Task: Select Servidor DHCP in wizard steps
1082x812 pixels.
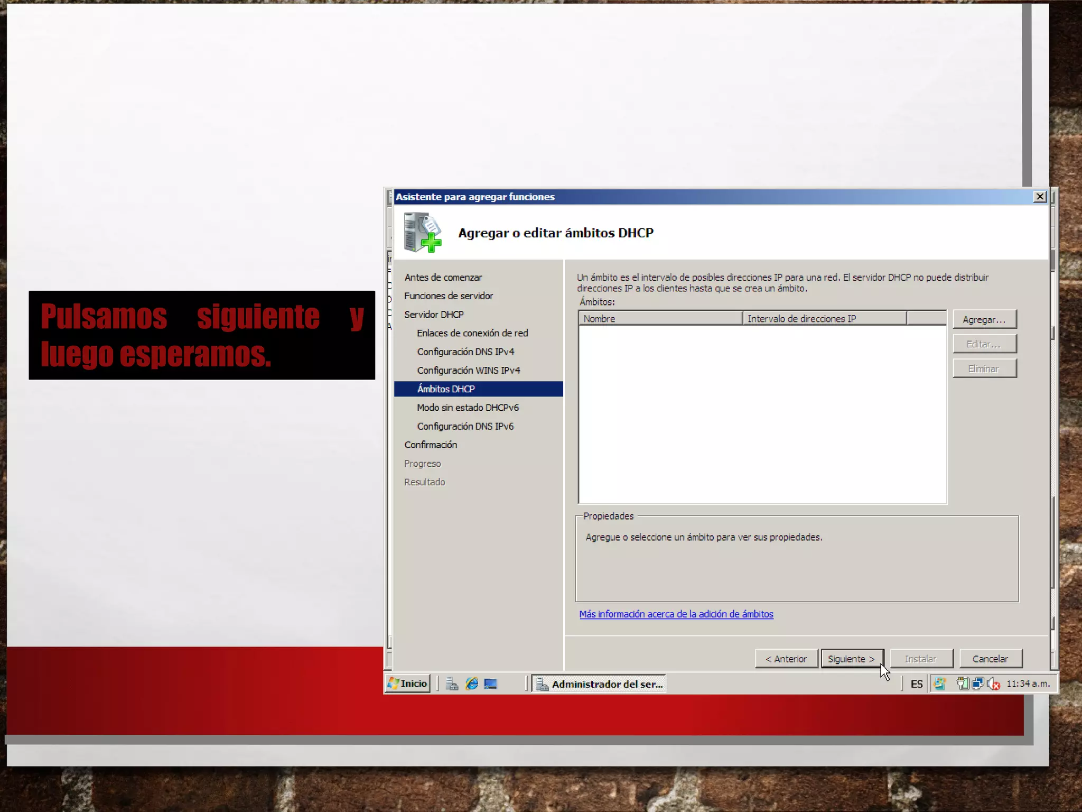Action: (434, 315)
